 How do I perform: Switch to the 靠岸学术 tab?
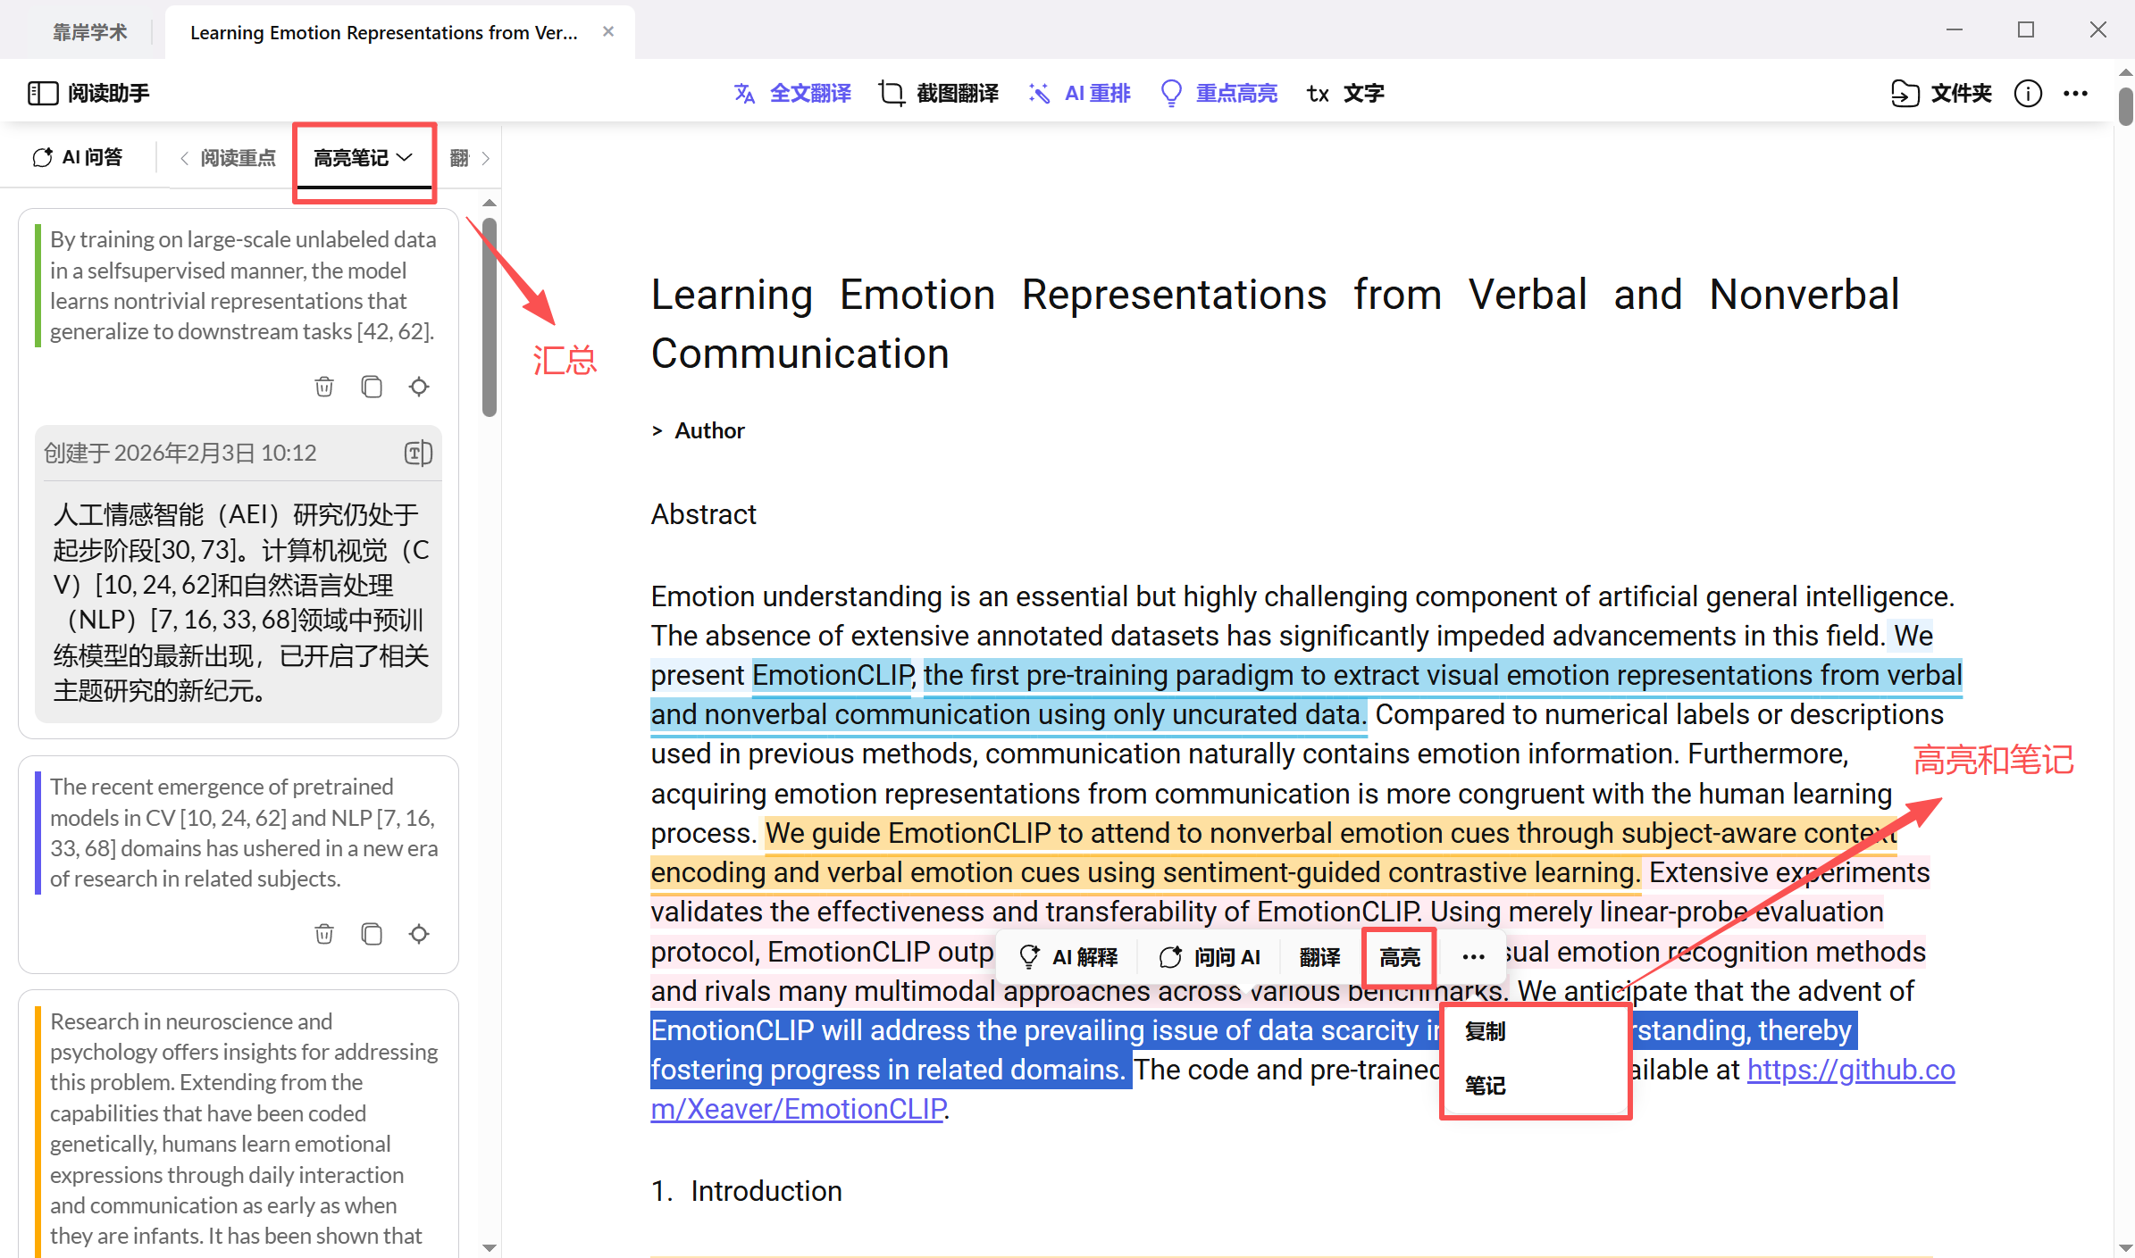coord(89,32)
